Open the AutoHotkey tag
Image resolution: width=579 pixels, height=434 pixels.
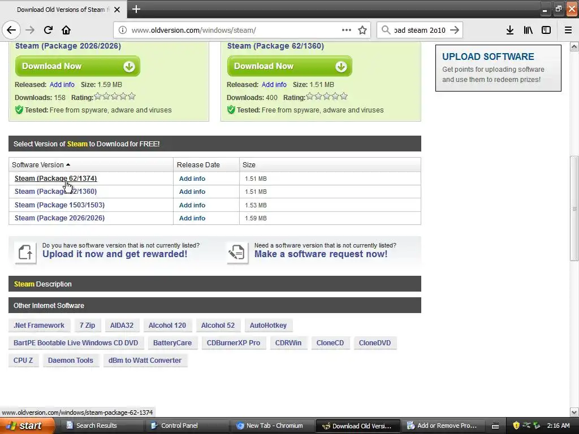click(268, 325)
